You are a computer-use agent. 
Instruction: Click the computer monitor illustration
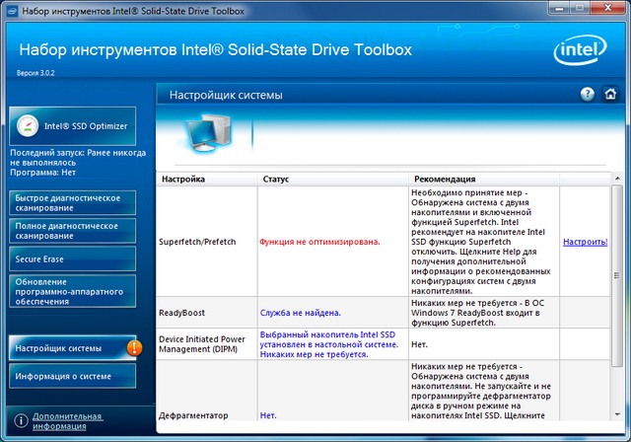point(208,133)
